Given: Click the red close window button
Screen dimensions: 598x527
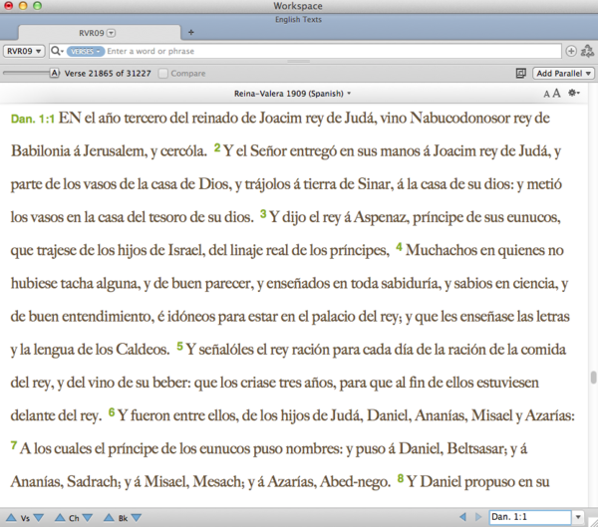Looking at the screenshot, I should click(8, 6).
